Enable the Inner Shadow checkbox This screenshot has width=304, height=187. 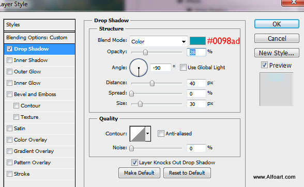[9, 60]
